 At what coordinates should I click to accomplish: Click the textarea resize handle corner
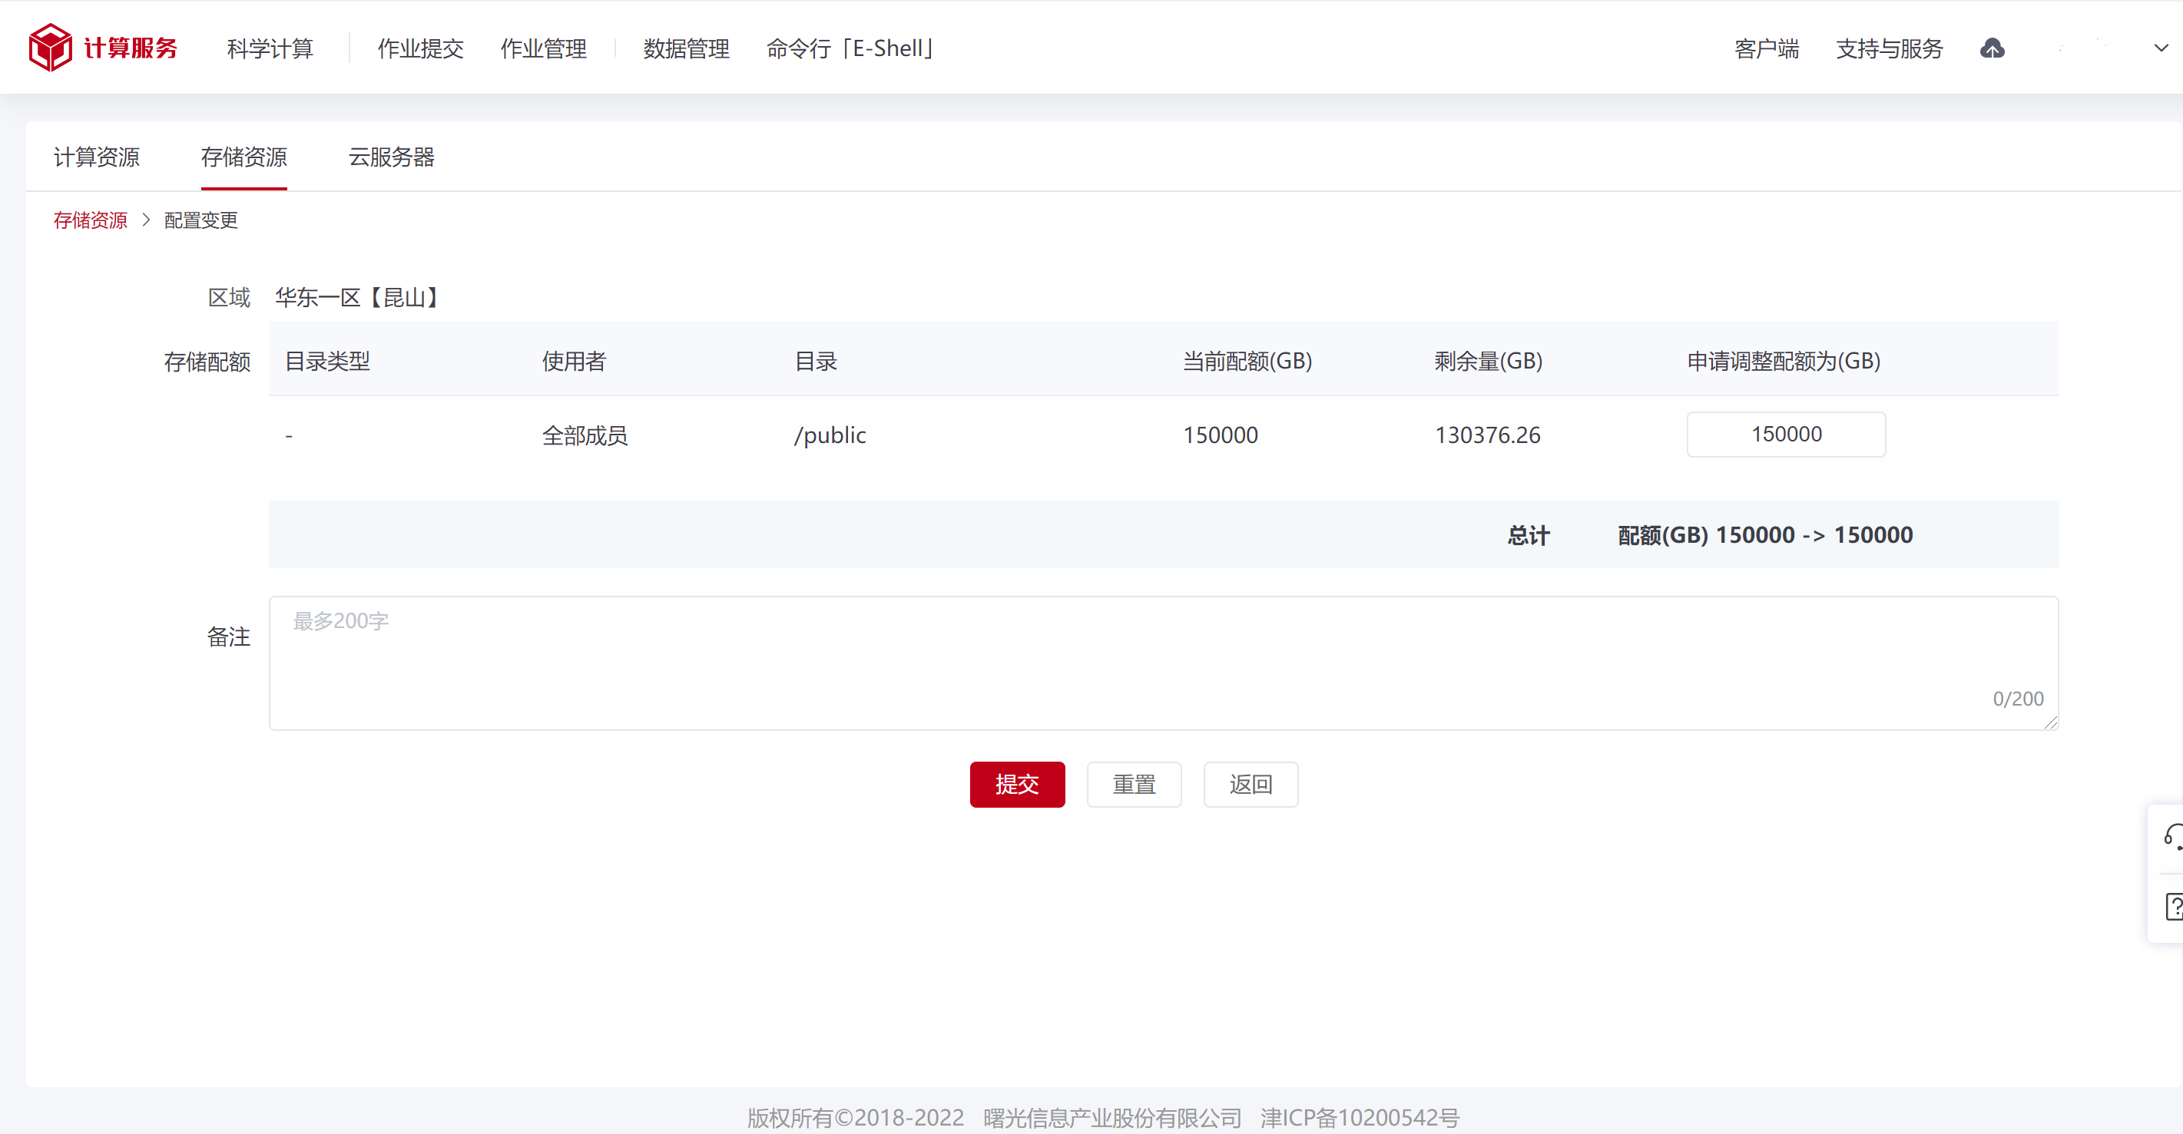click(2051, 722)
